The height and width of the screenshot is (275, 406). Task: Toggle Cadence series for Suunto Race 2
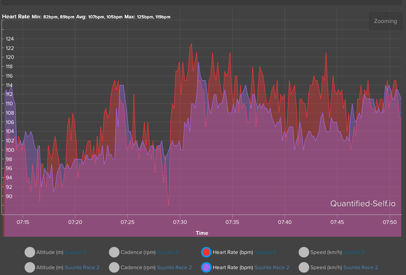[x=114, y=267]
